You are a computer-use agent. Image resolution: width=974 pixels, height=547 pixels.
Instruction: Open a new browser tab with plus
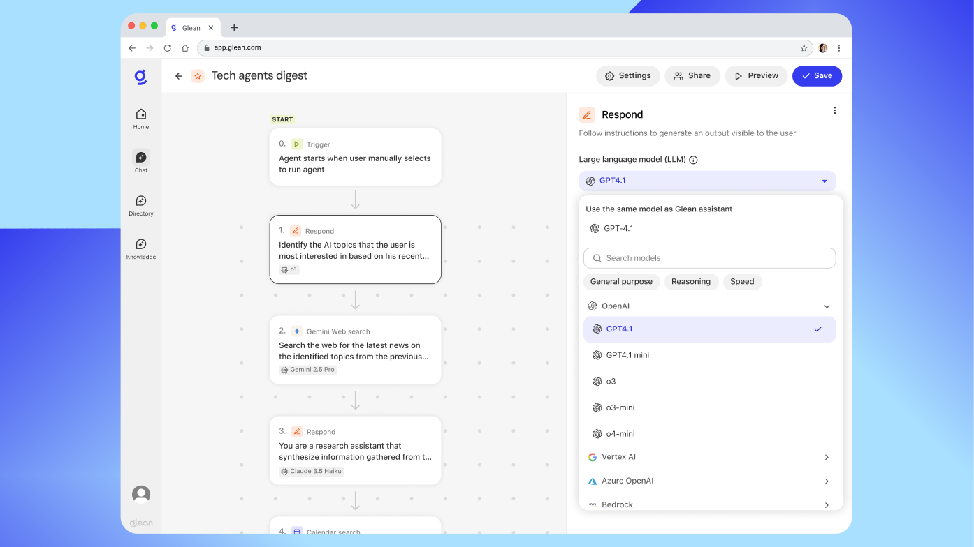(x=234, y=28)
